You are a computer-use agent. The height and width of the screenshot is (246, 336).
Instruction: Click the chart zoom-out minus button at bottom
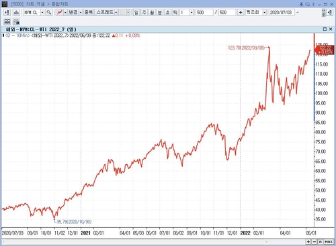pyautogui.click(x=314, y=242)
